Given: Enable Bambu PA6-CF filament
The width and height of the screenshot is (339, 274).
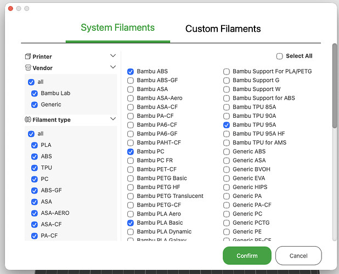Looking at the screenshot, I should [x=131, y=125].
